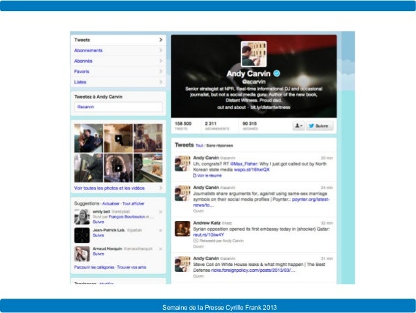Open the user actions dropdown button

[x=299, y=125]
